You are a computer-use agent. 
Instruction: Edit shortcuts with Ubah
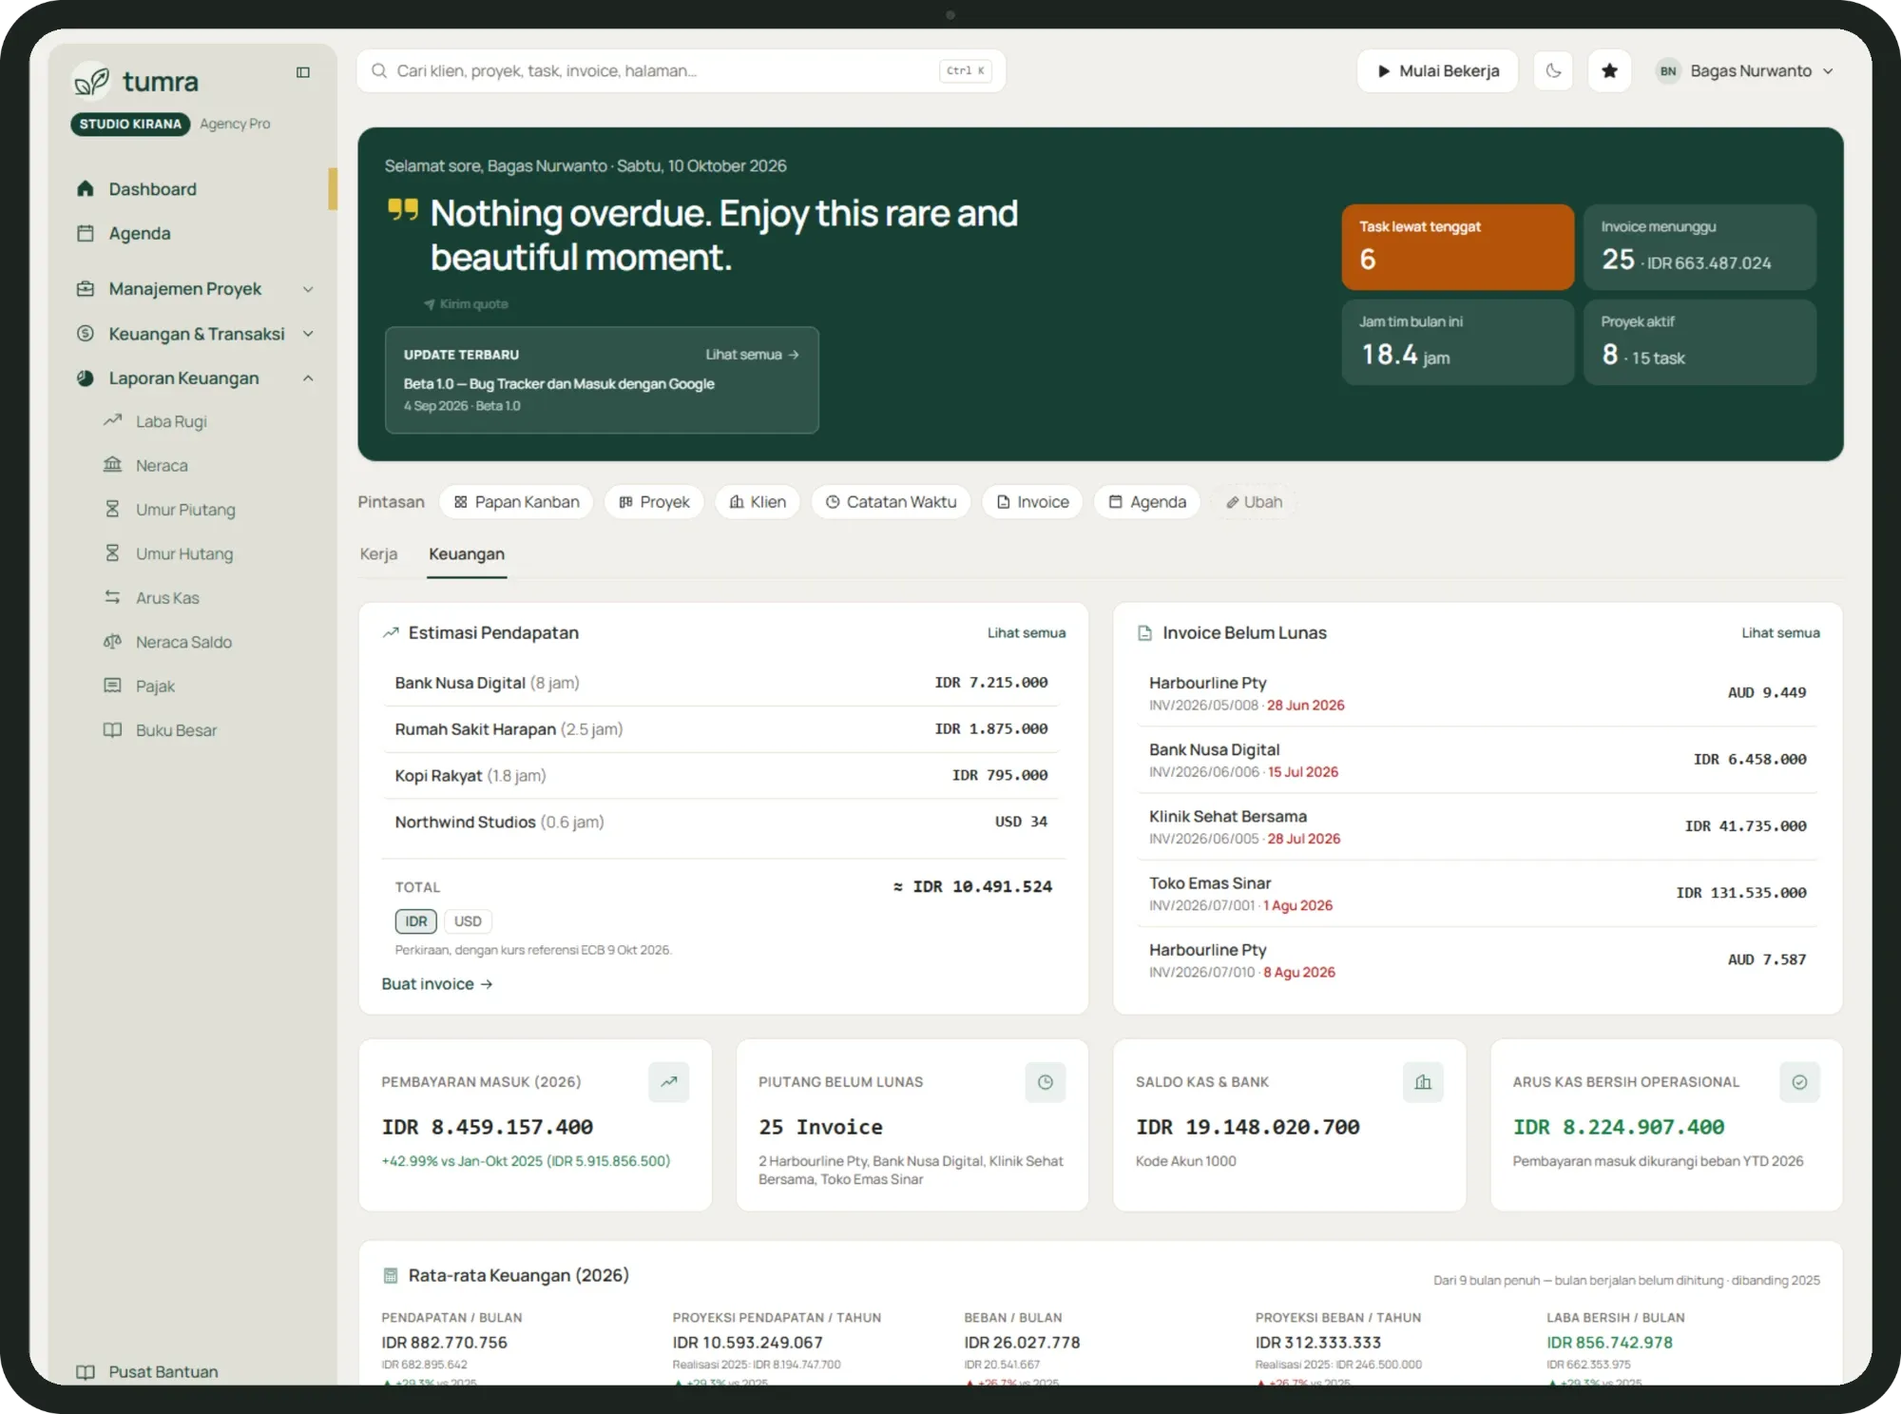click(x=1254, y=502)
